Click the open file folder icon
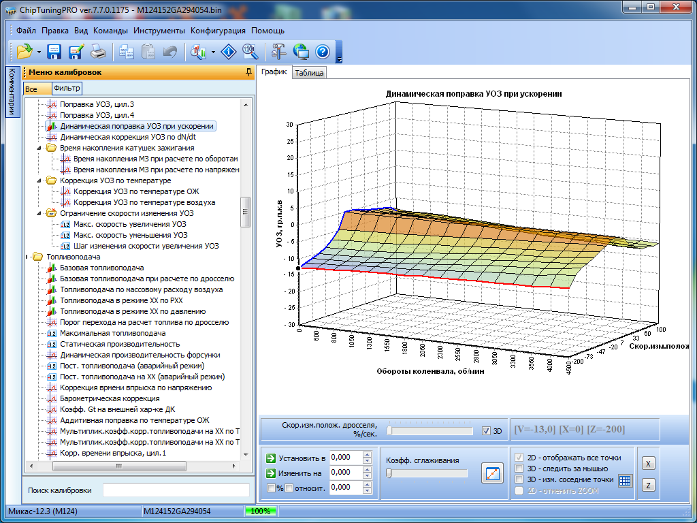 tap(25, 51)
